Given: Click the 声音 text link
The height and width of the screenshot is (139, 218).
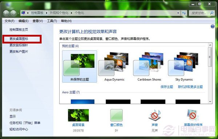Looking at the screenshot, I should click(x=155, y=125).
